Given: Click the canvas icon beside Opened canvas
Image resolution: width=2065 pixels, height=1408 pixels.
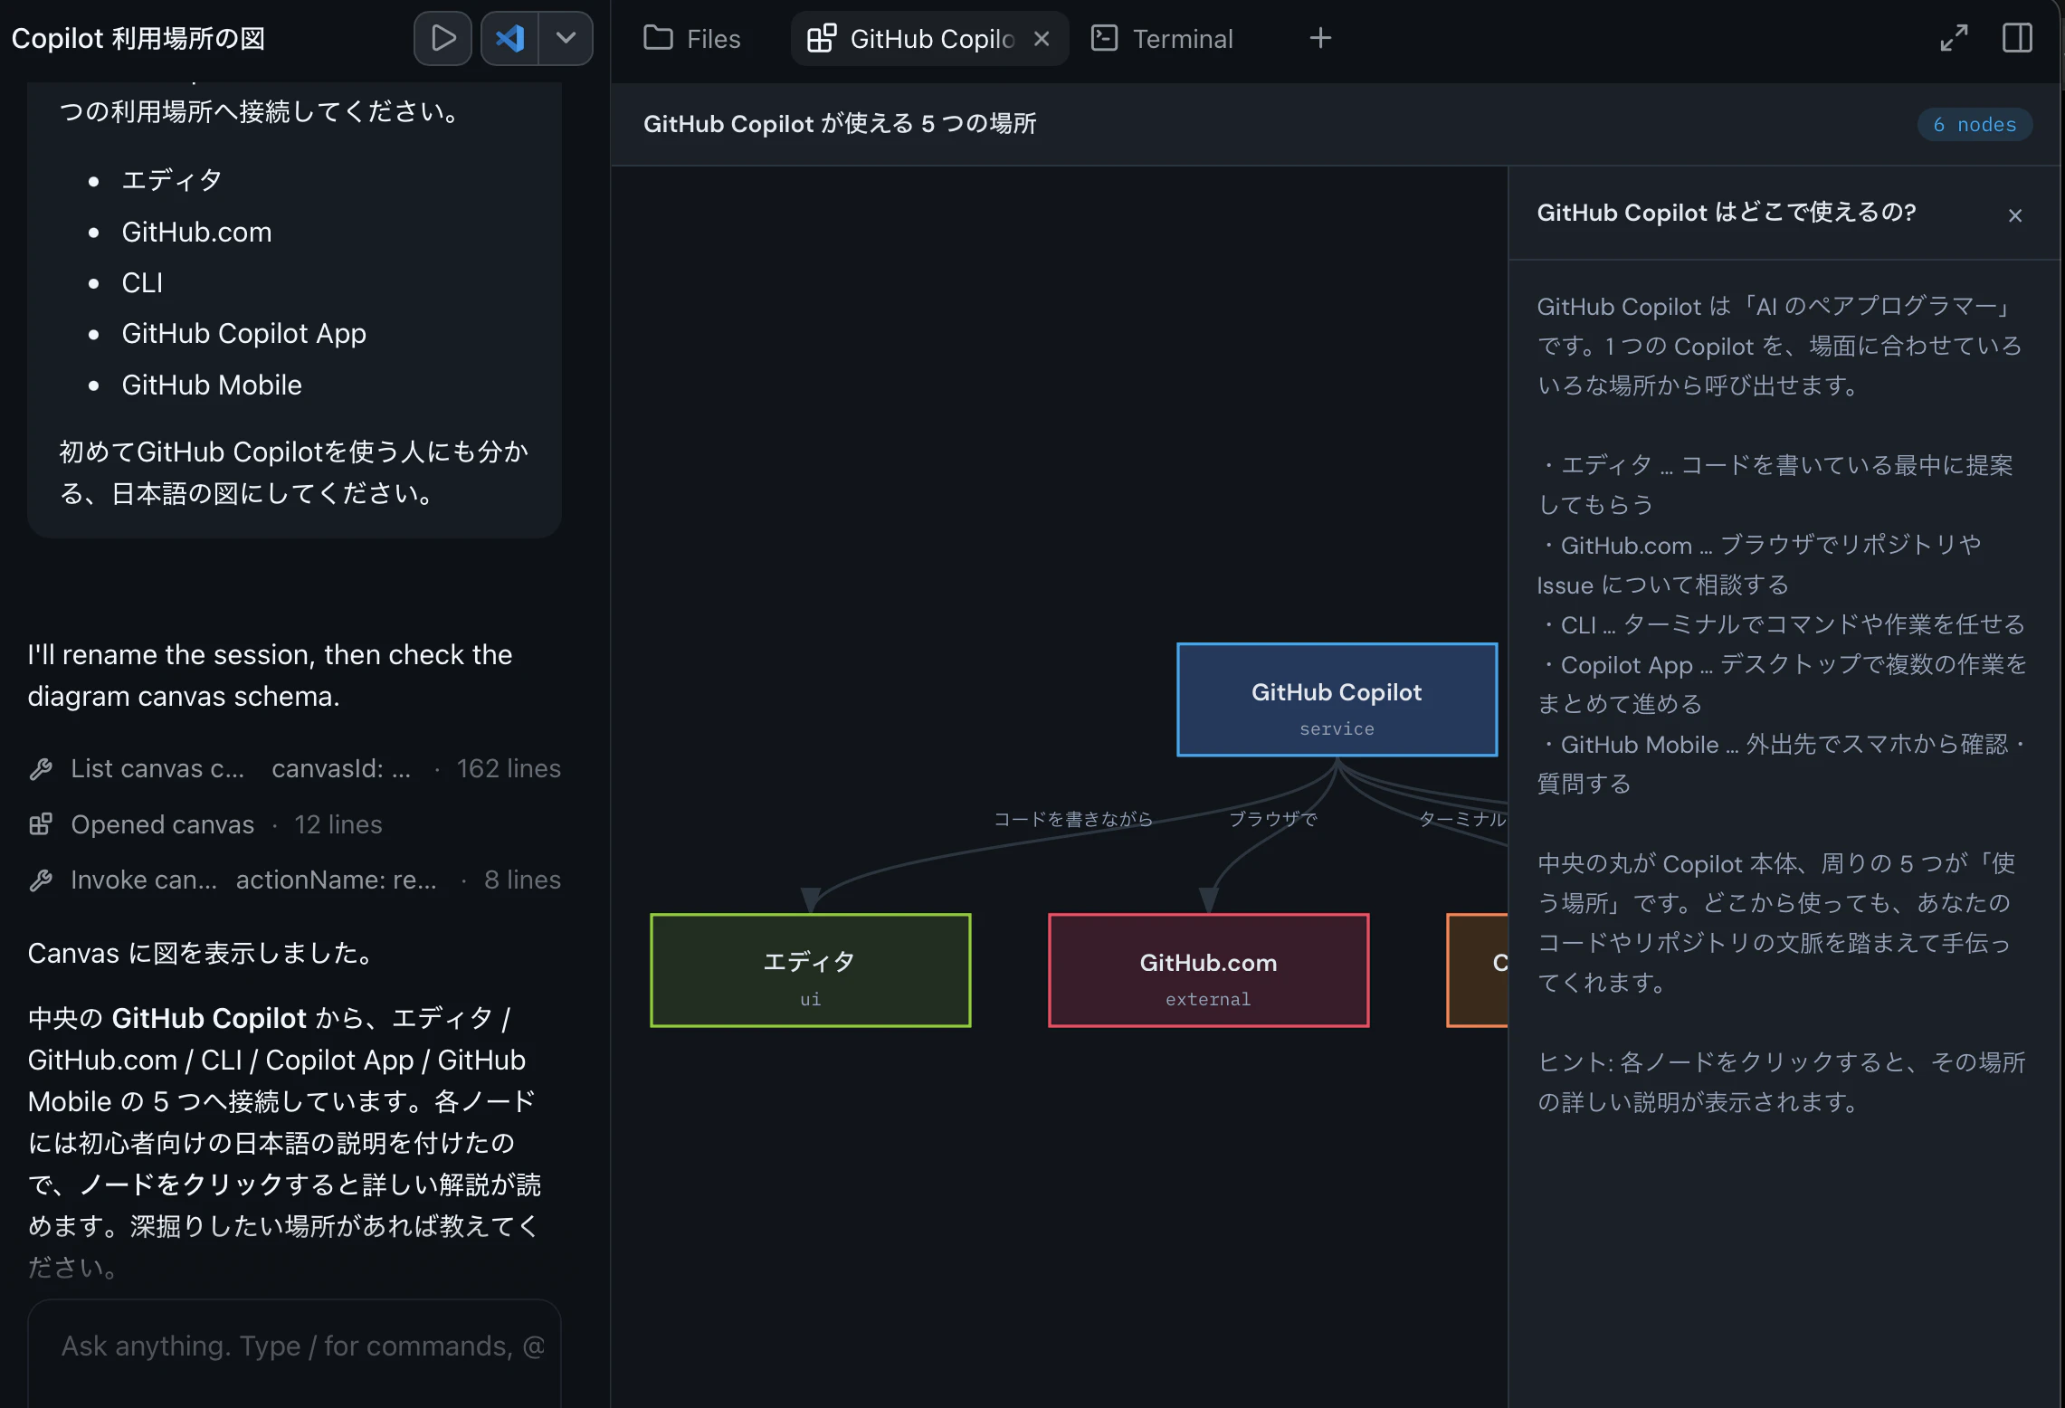Looking at the screenshot, I should pyautogui.click(x=41, y=824).
